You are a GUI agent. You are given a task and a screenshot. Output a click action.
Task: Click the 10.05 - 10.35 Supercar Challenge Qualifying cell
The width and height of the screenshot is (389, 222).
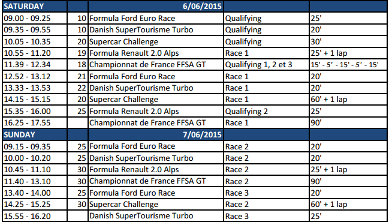266,41
